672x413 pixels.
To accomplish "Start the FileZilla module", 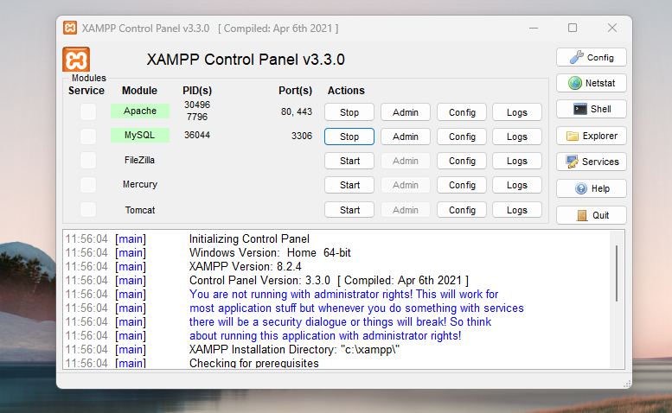I will tap(349, 161).
